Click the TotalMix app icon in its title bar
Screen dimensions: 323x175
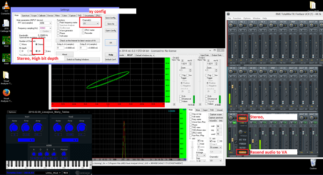[228, 14]
